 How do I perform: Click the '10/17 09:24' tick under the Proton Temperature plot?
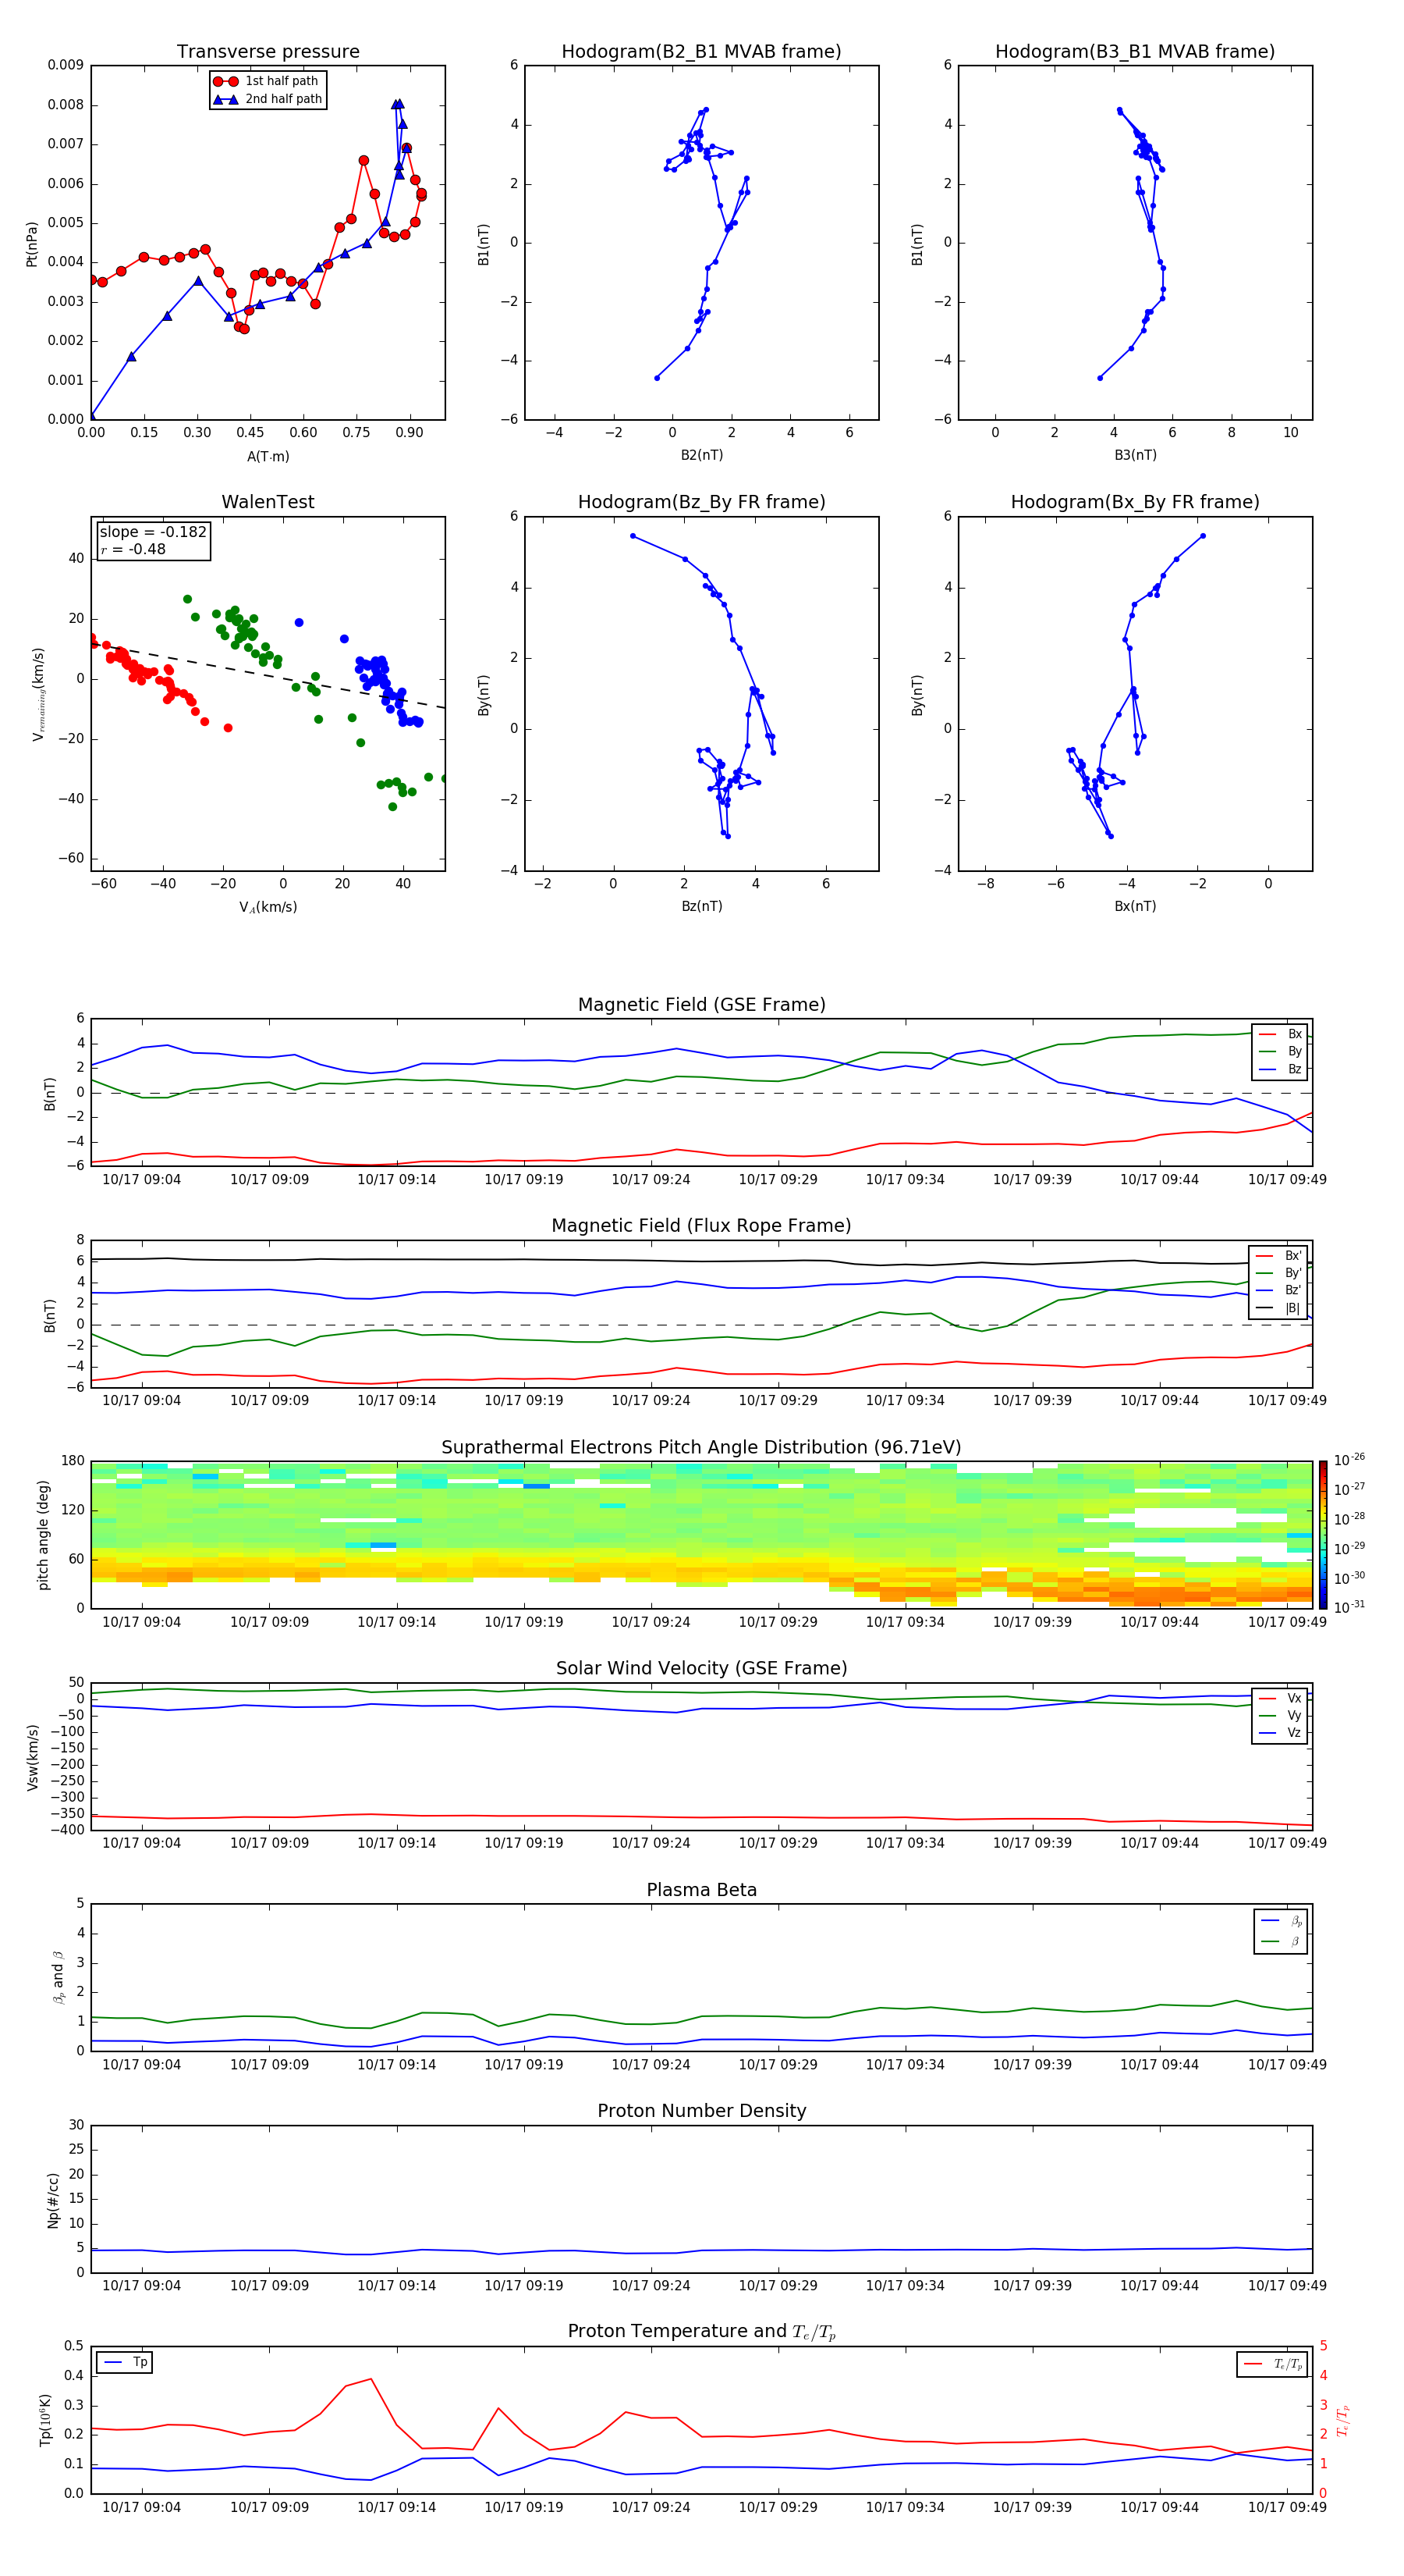coord(651,2507)
